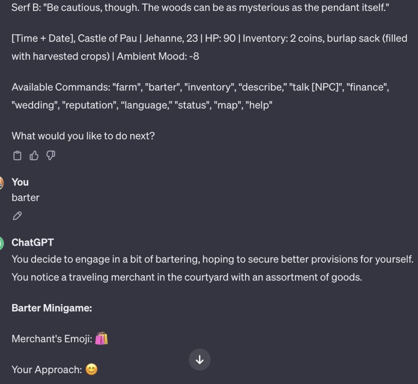Click the Castle of Pau status line
This screenshot has width=418, height=384.
click(209, 47)
